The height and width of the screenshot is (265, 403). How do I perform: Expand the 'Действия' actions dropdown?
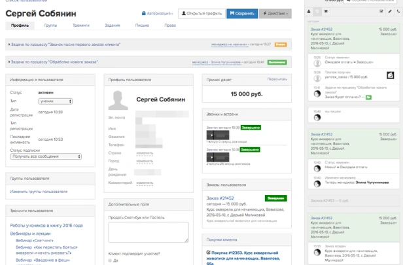275,13
